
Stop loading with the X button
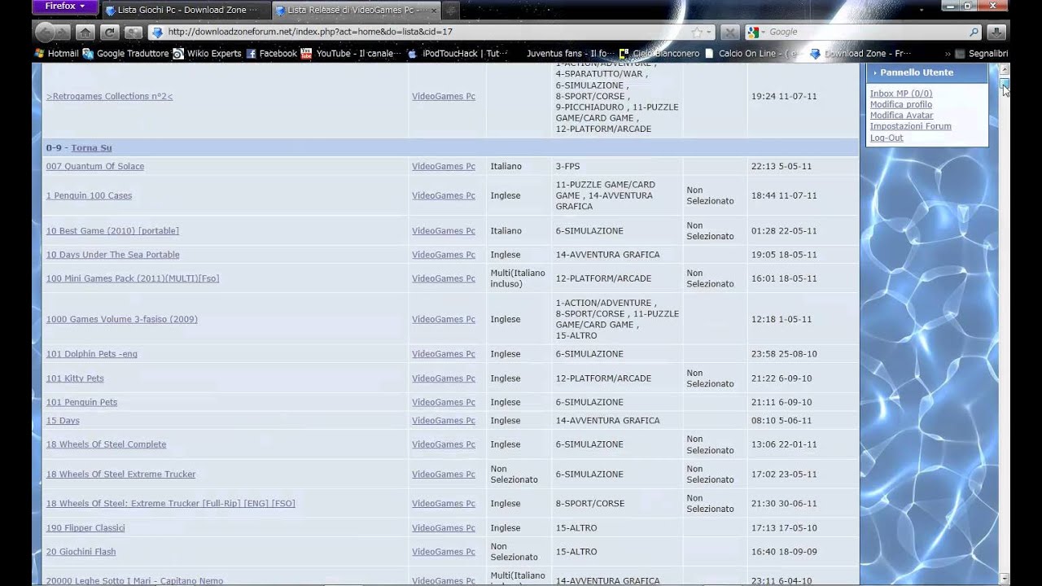coord(730,33)
